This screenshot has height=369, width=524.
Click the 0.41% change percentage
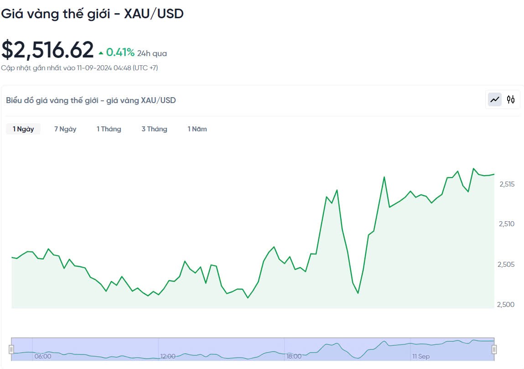(120, 53)
